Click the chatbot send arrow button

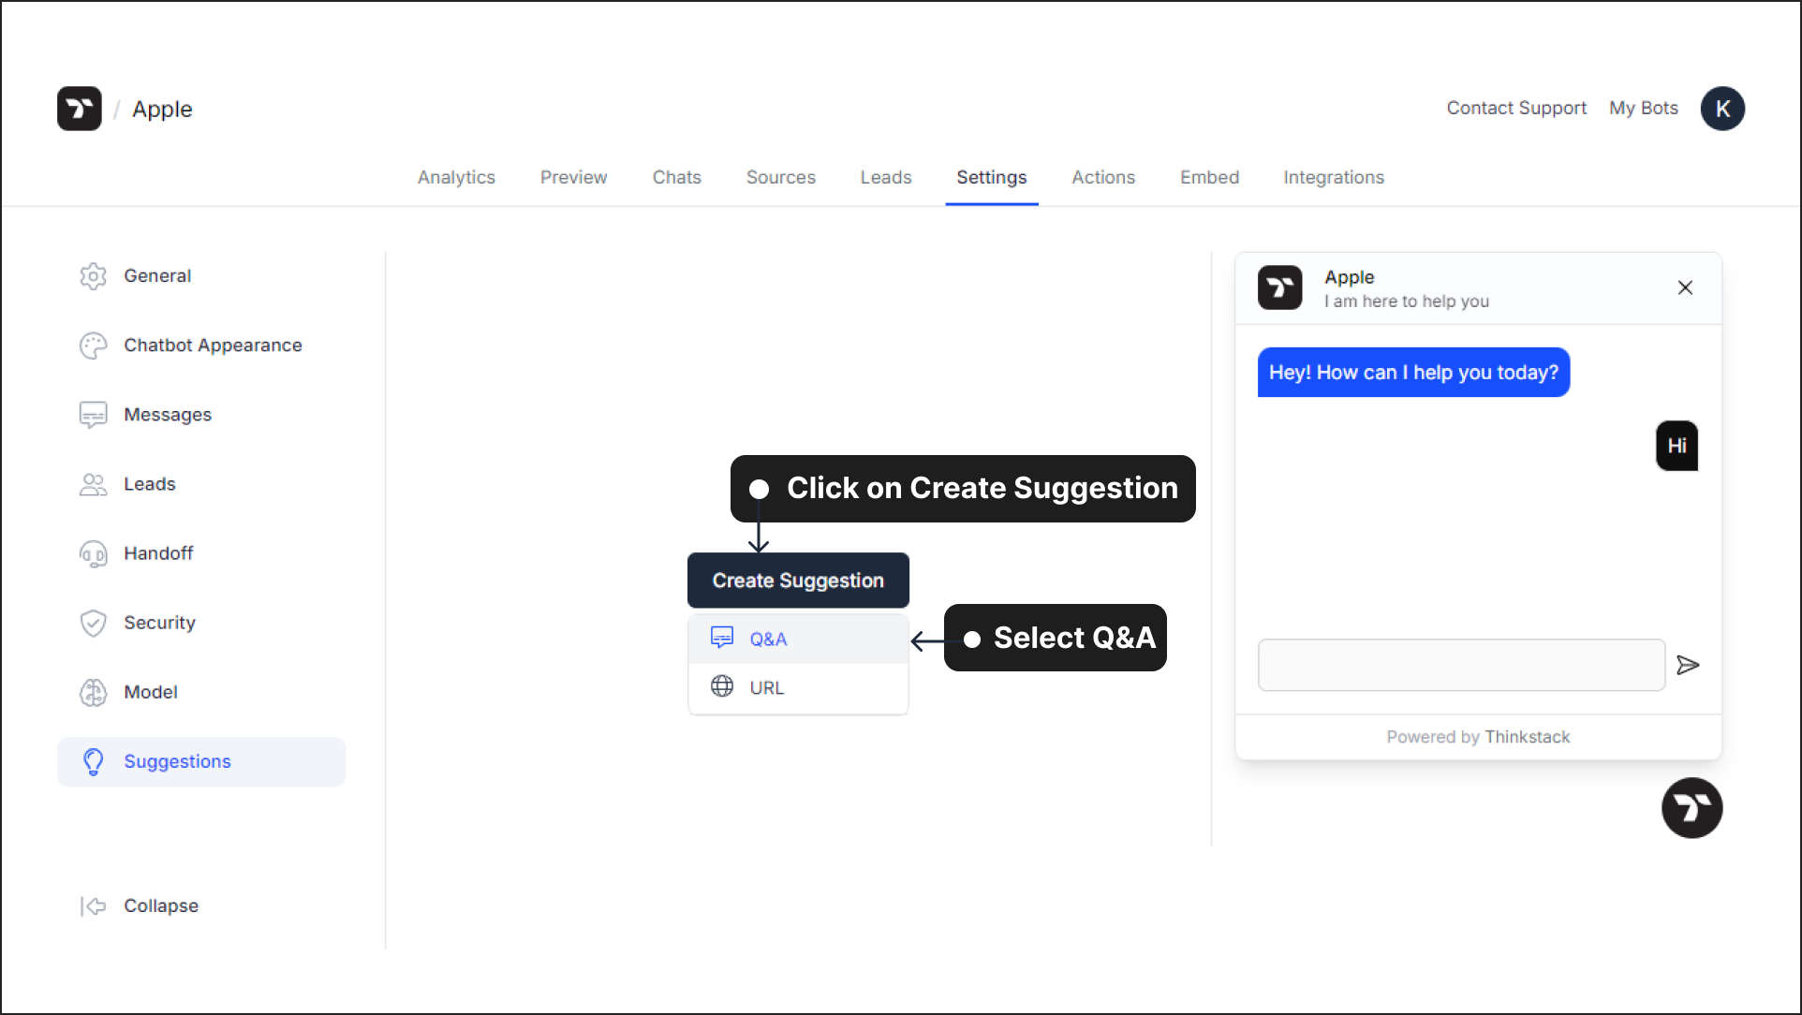pos(1690,665)
